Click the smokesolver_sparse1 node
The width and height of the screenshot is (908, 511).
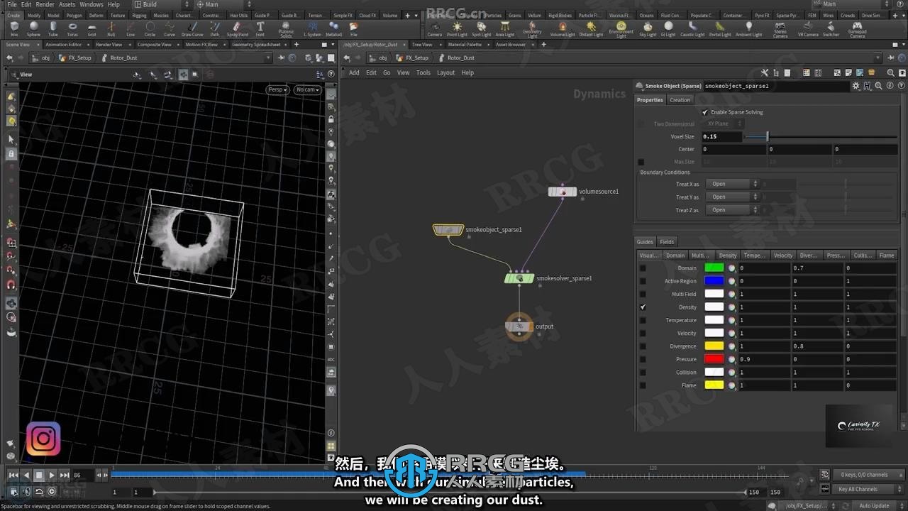519,278
